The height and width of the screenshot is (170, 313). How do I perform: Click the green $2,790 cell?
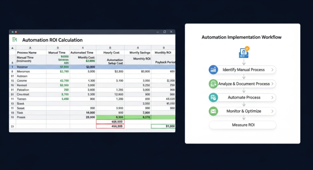click(58, 71)
